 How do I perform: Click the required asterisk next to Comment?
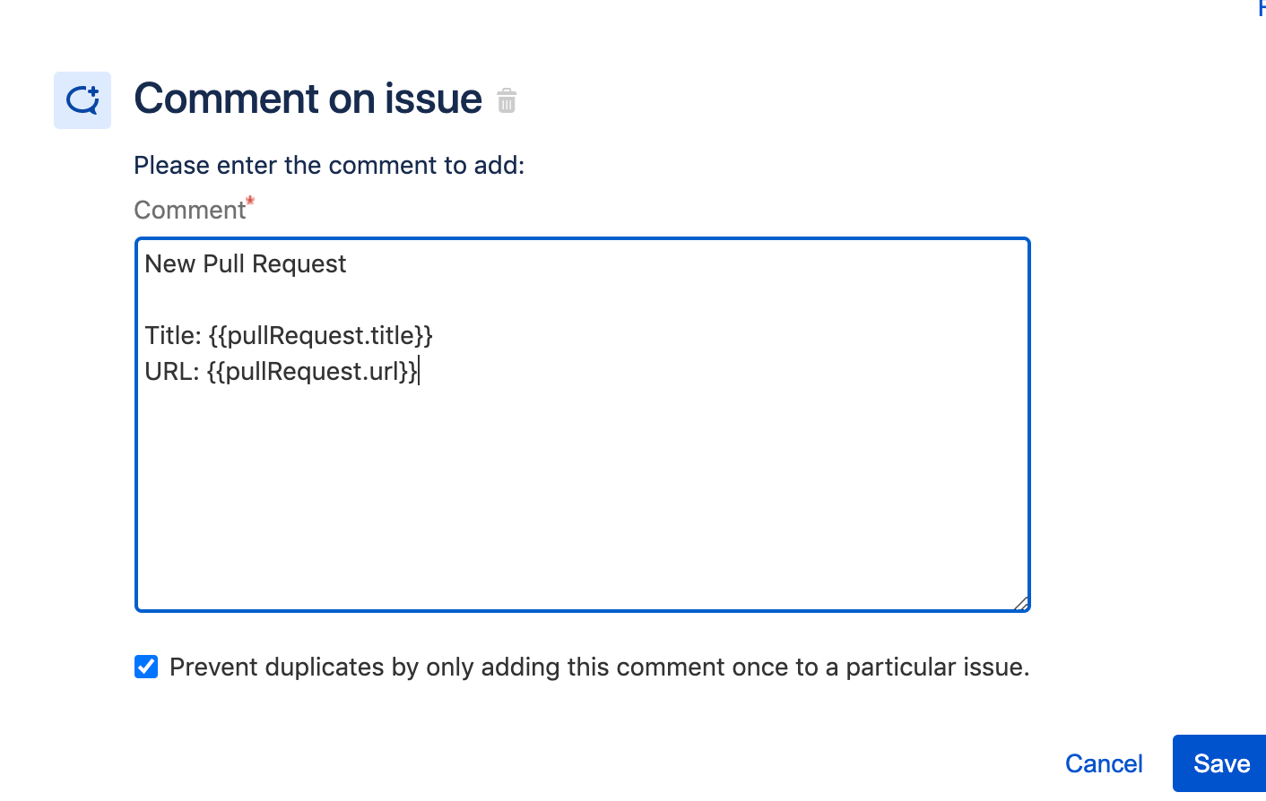coord(250,201)
